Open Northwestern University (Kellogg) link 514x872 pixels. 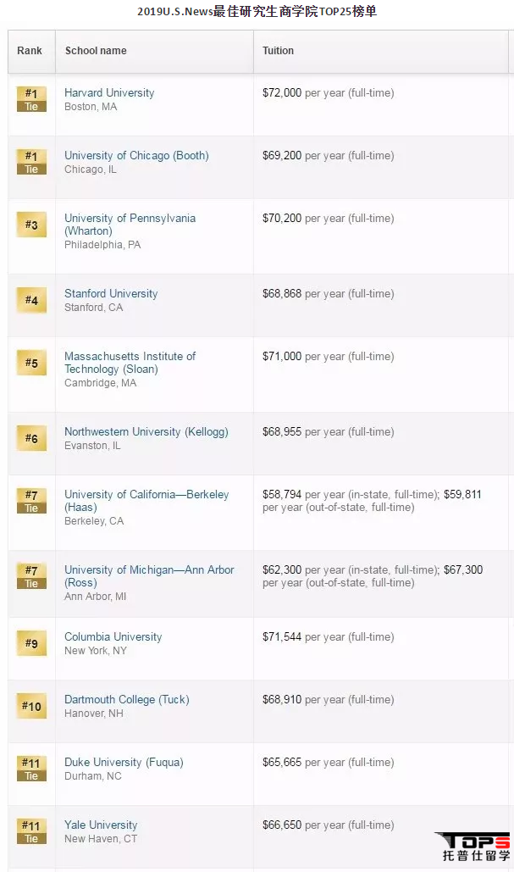pos(146,432)
